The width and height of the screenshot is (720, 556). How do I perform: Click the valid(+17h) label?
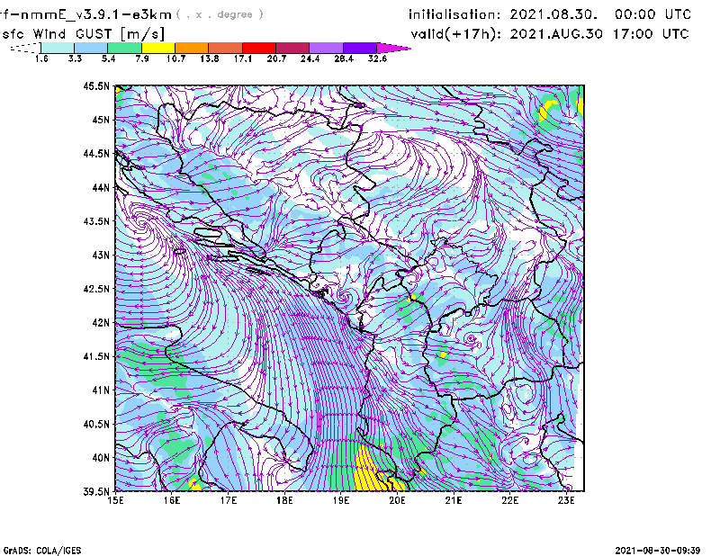456,34
